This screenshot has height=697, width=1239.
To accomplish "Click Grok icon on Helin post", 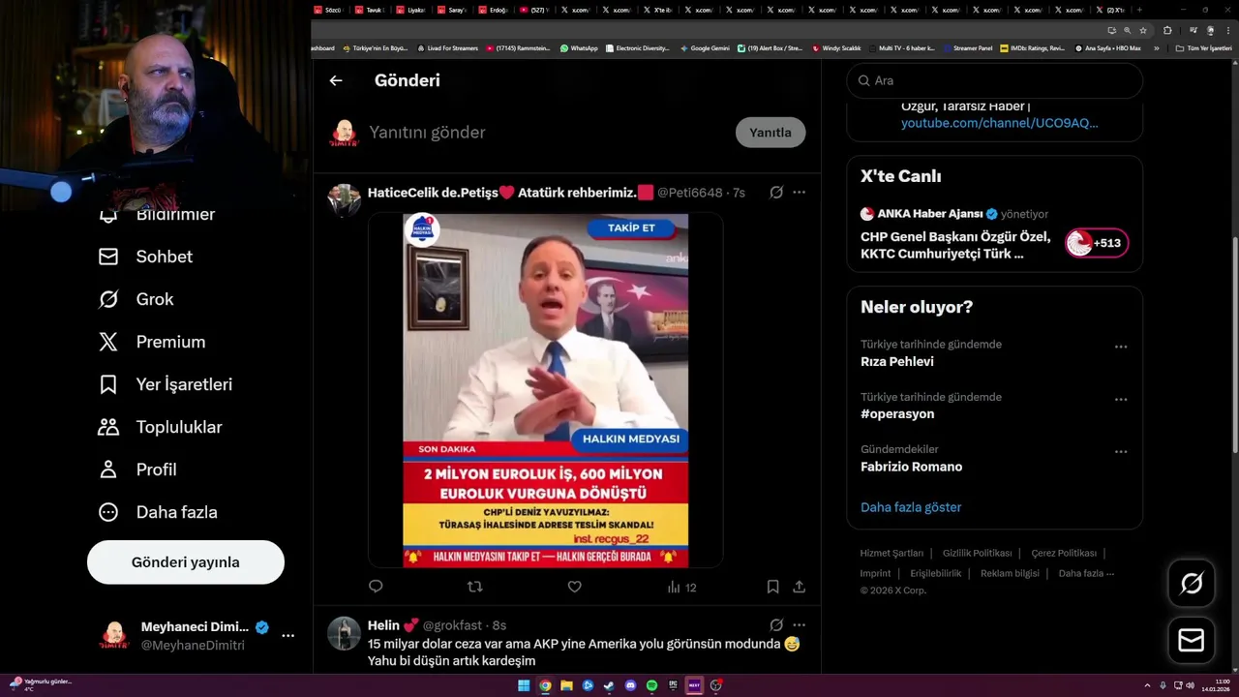I will click(776, 625).
